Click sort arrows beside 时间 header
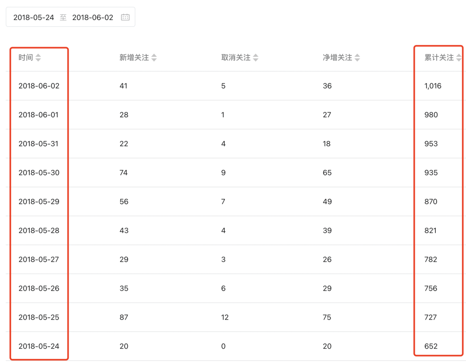Viewport: 466px width, 364px height. [38, 58]
